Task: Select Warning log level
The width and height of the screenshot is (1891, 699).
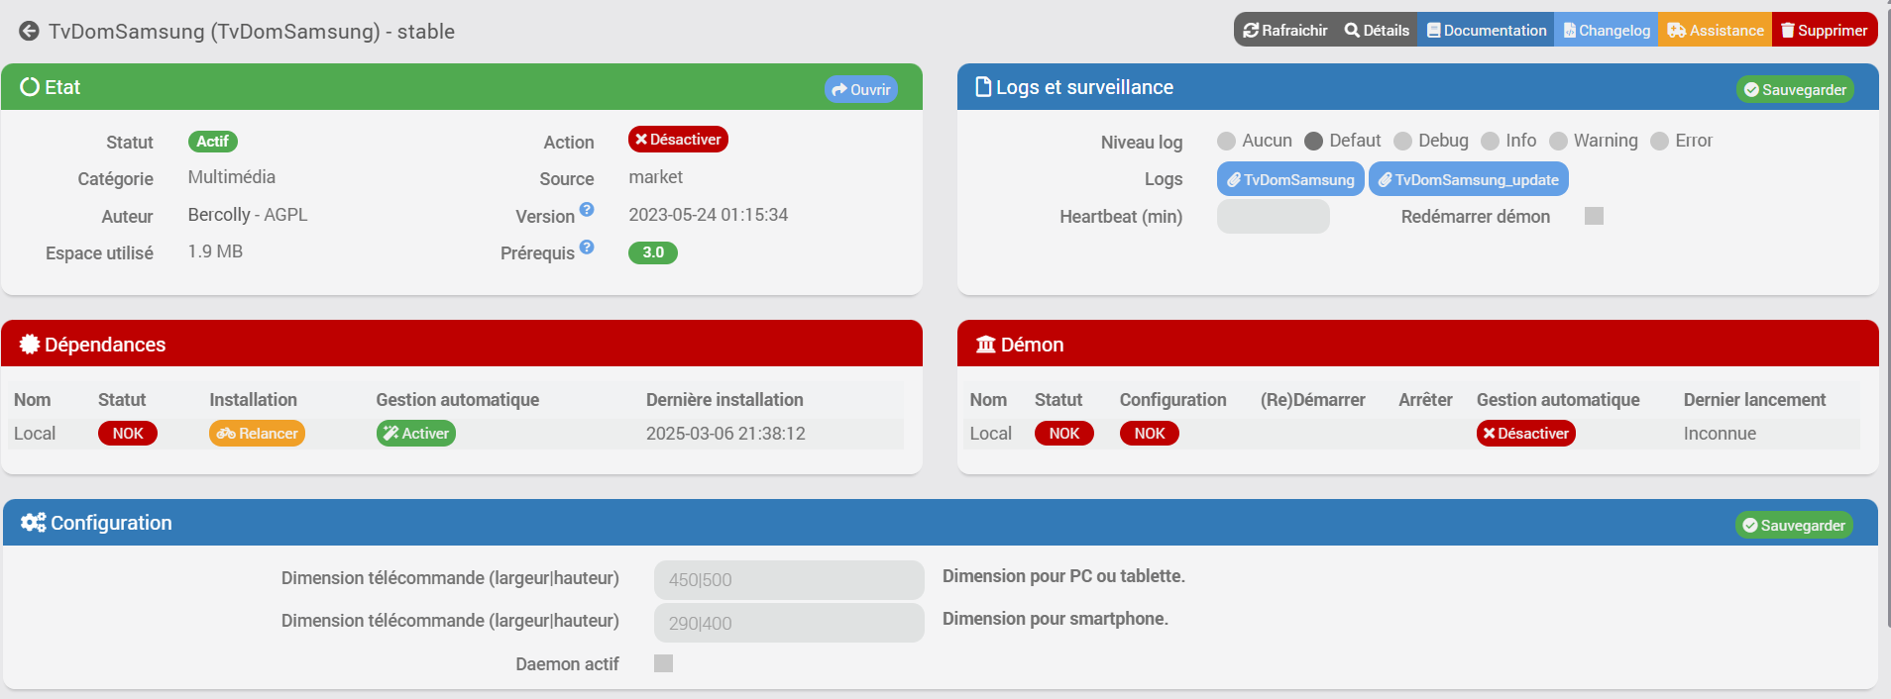Action: (1558, 141)
